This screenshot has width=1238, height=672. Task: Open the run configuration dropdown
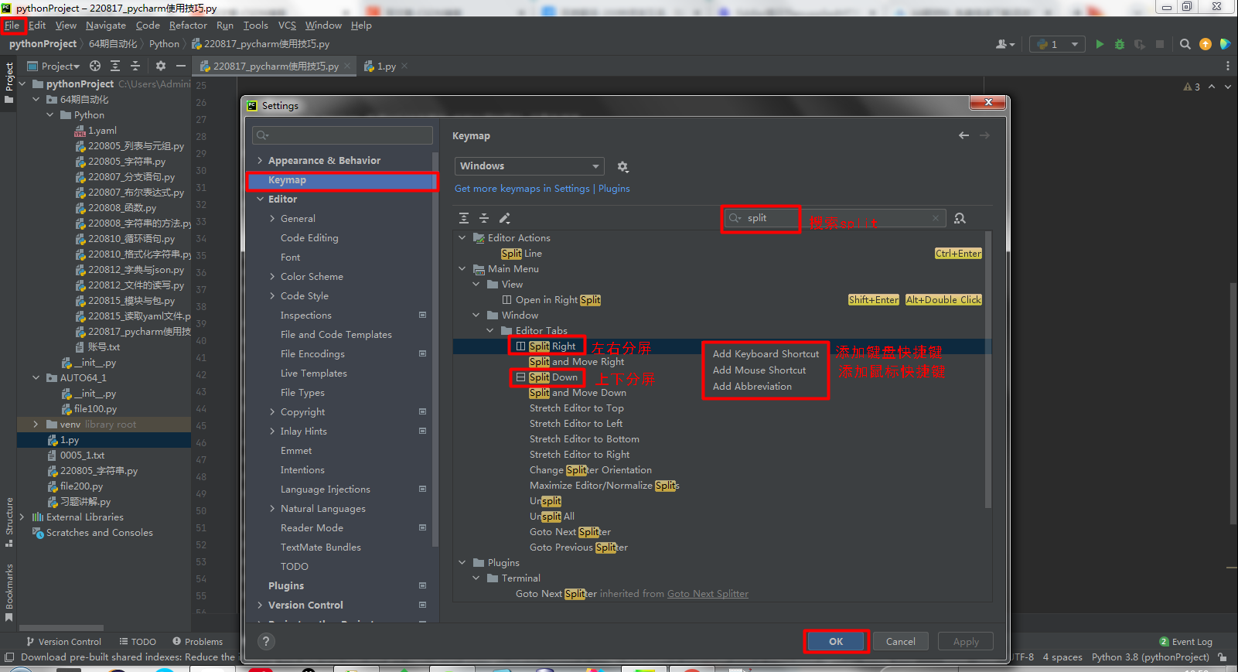(1057, 44)
